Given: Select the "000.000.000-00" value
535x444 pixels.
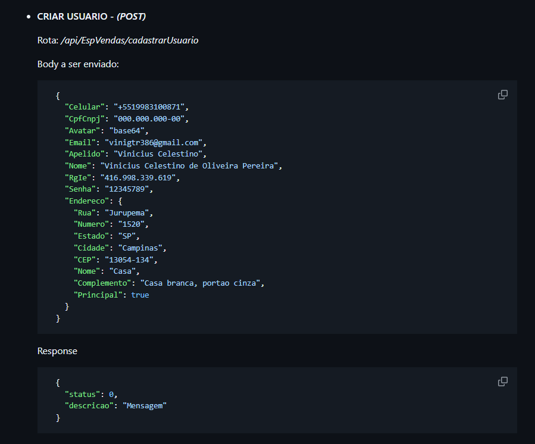Looking at the screenshot, I should click(x=149, y=119).
